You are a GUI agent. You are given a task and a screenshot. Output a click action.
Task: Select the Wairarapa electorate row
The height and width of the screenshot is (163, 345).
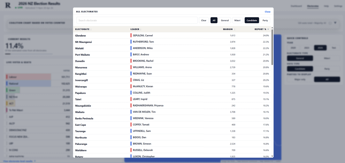pos(81,86)
